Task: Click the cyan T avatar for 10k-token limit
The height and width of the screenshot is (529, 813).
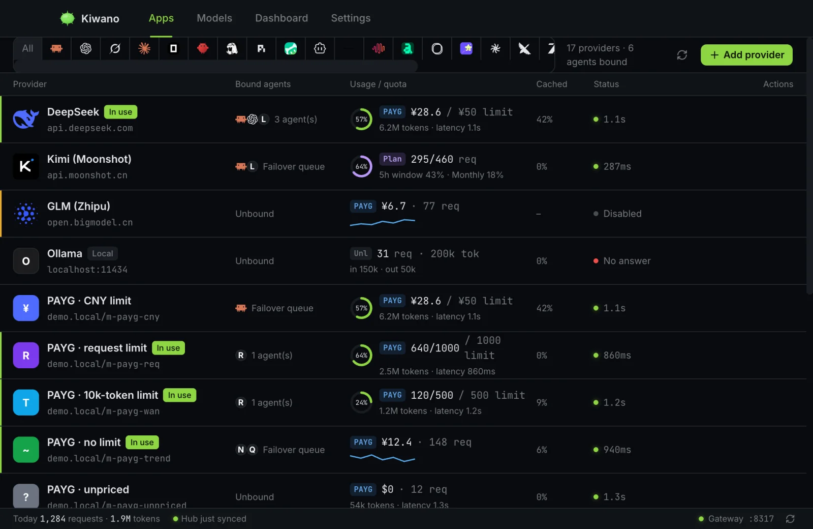Action: [26, 403]
